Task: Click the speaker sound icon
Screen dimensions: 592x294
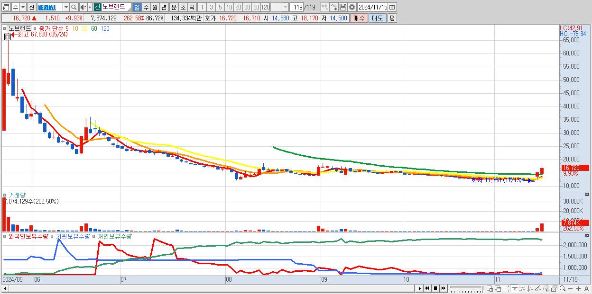Action: point(83,7)
